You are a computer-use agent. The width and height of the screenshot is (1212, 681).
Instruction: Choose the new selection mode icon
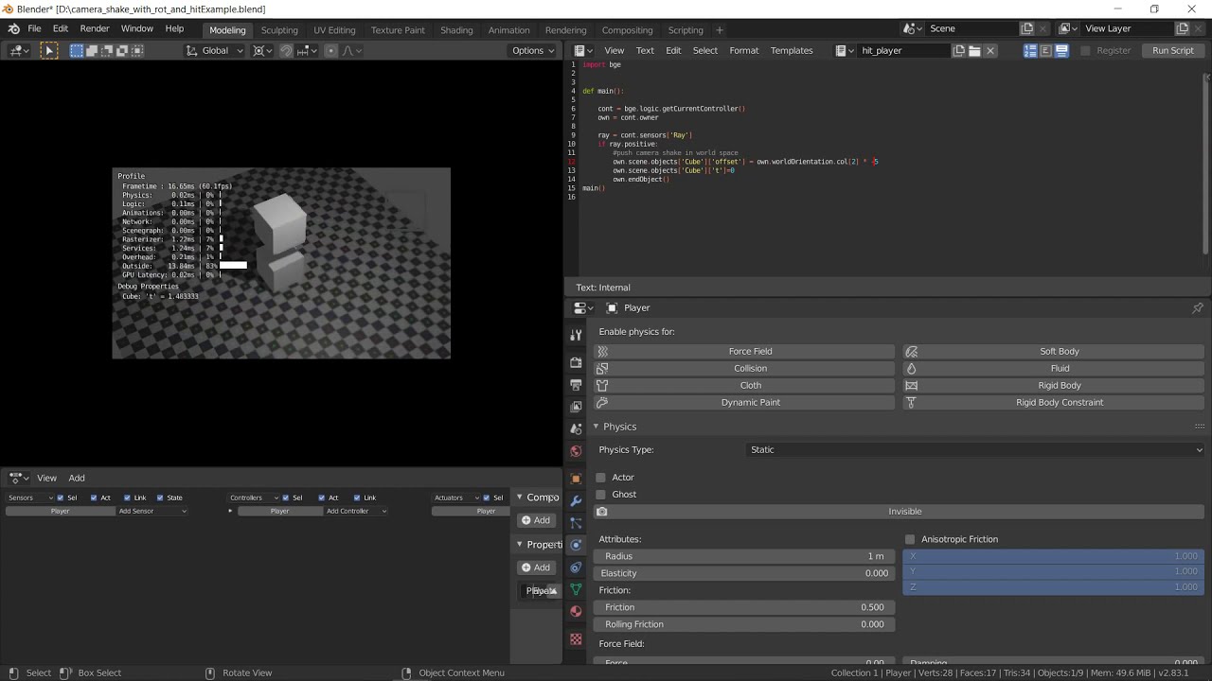click(77, 50)
